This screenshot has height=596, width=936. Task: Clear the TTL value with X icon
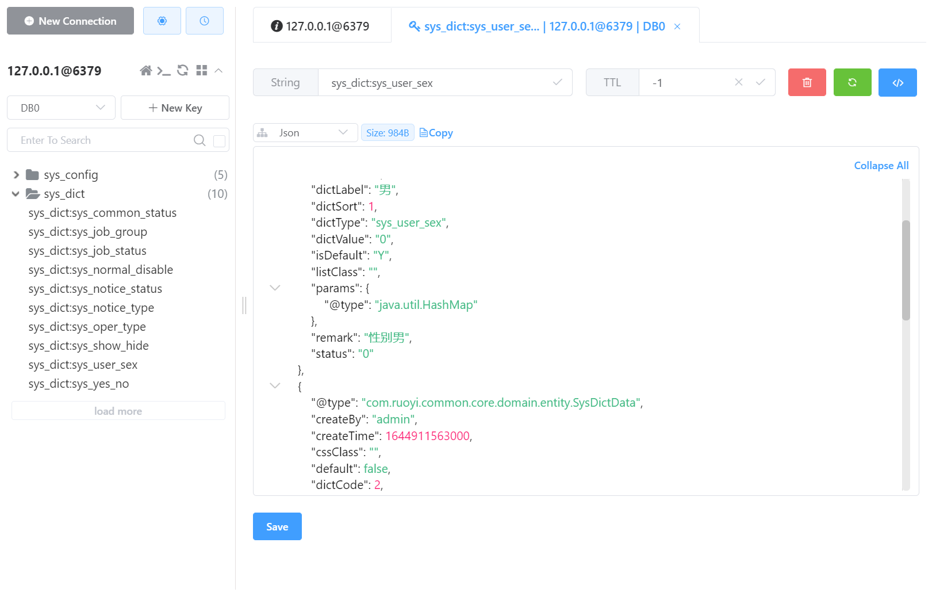pyautogui.click(x=739, y=82)
